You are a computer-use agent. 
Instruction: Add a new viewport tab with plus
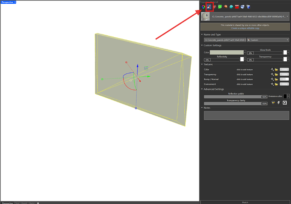(x=38, y=203)
